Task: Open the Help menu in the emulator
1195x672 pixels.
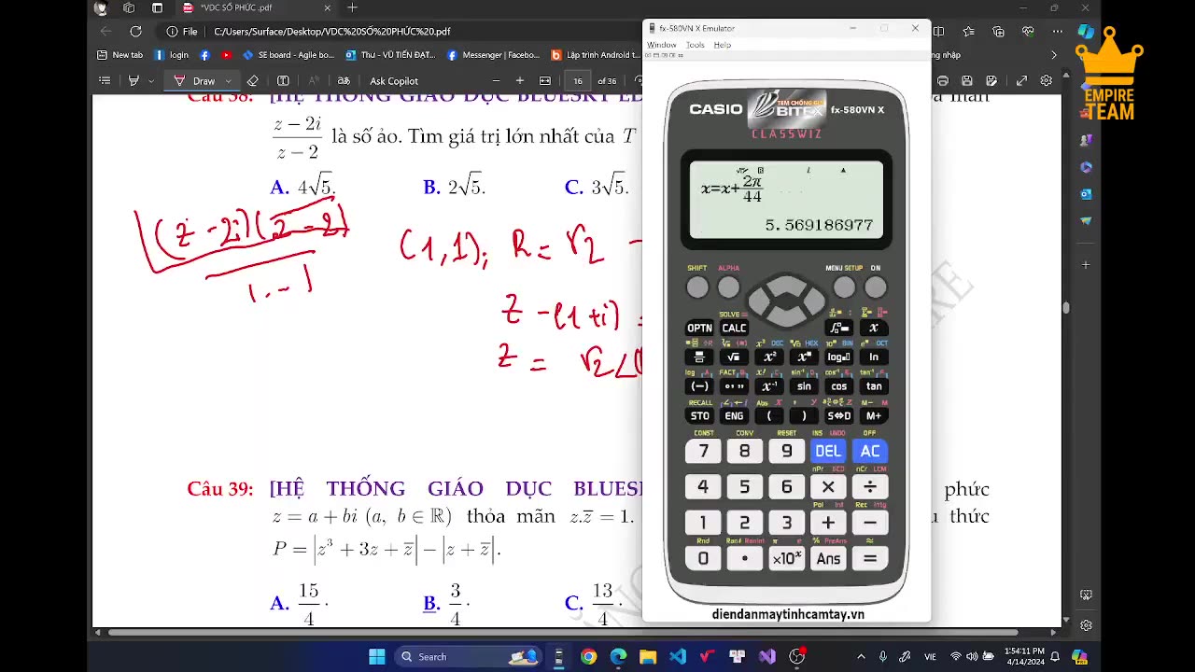Action: coord(723,45)
